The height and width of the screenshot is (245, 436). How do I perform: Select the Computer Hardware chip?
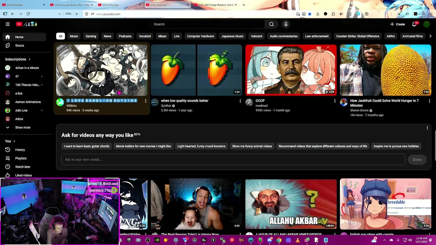tap(201, 36)
